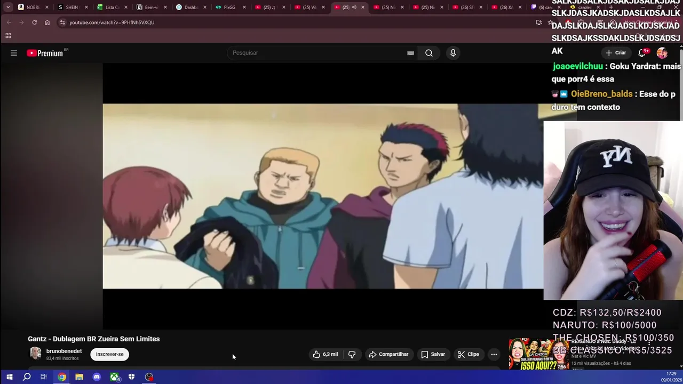Viewport: 683px width, 384px height.
Task: Switch to the Dashboard tab
Action: coord(191,7)
